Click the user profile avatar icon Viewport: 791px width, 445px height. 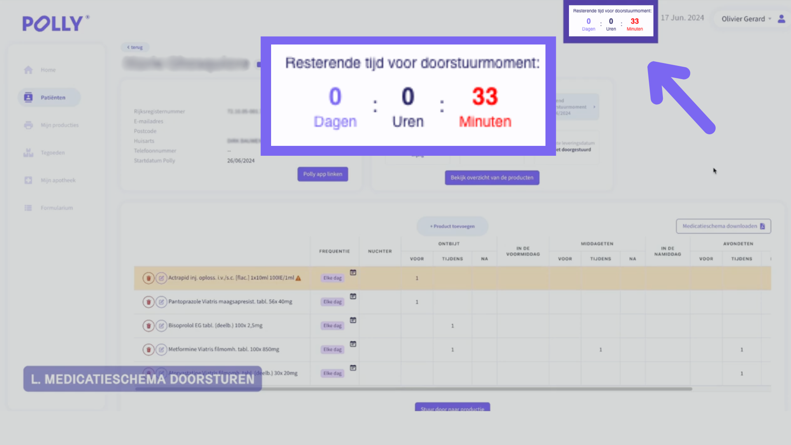[x=781, y=19]
